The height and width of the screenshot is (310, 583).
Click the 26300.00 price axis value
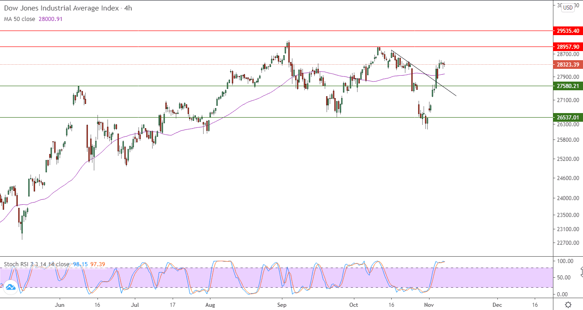(x=568, y=124)
